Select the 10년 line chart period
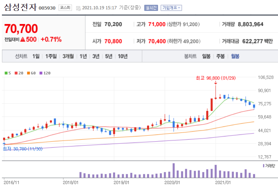 click(x=123, y=56)
